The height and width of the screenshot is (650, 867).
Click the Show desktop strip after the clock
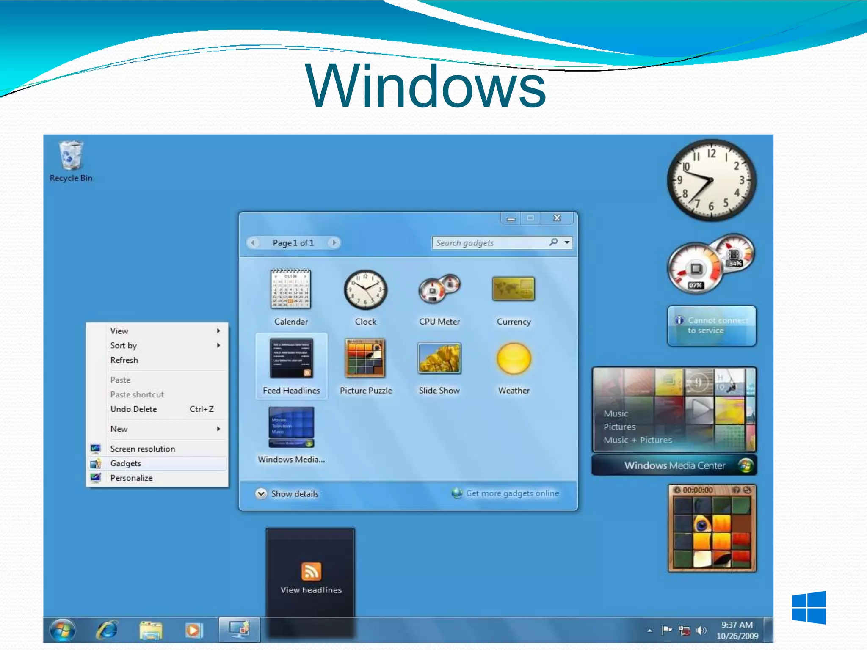768,630
